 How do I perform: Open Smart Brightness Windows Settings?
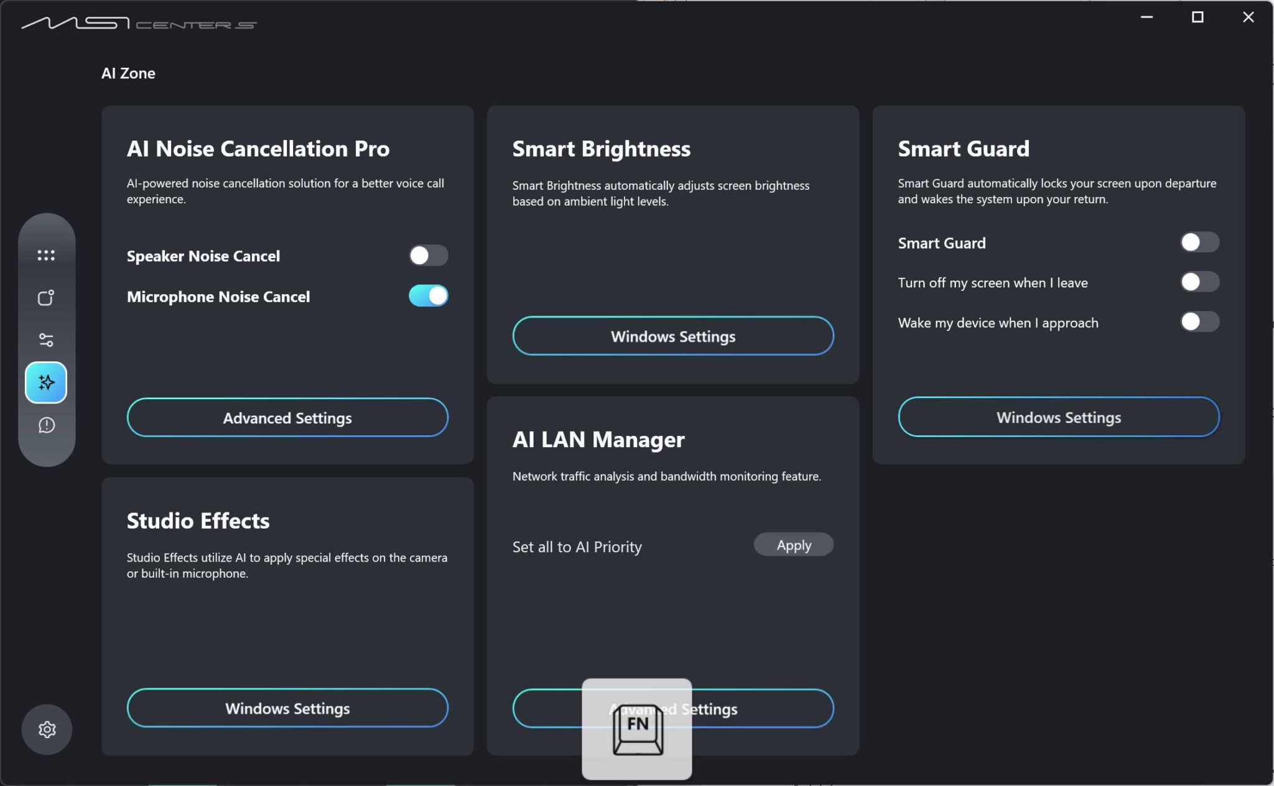(x=672, y=336)
